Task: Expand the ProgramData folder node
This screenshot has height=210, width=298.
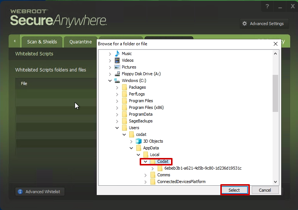Action: coord(117,115)
